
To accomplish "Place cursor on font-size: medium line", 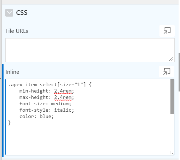I will pyautogui.click(x=45, y=104).
